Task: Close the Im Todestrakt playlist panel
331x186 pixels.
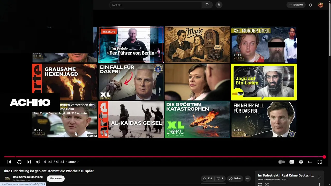Action: pos(320,177)
